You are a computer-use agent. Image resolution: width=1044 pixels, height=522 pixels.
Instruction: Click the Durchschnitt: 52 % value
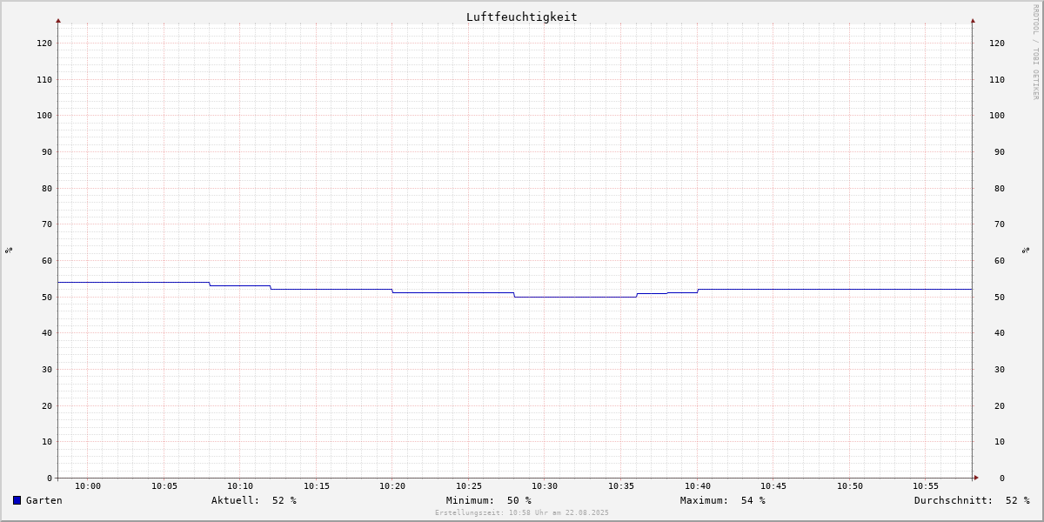[x=972, y=500]
